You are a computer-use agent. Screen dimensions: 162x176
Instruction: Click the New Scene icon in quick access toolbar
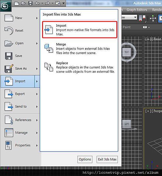click(x=17, y=3)
